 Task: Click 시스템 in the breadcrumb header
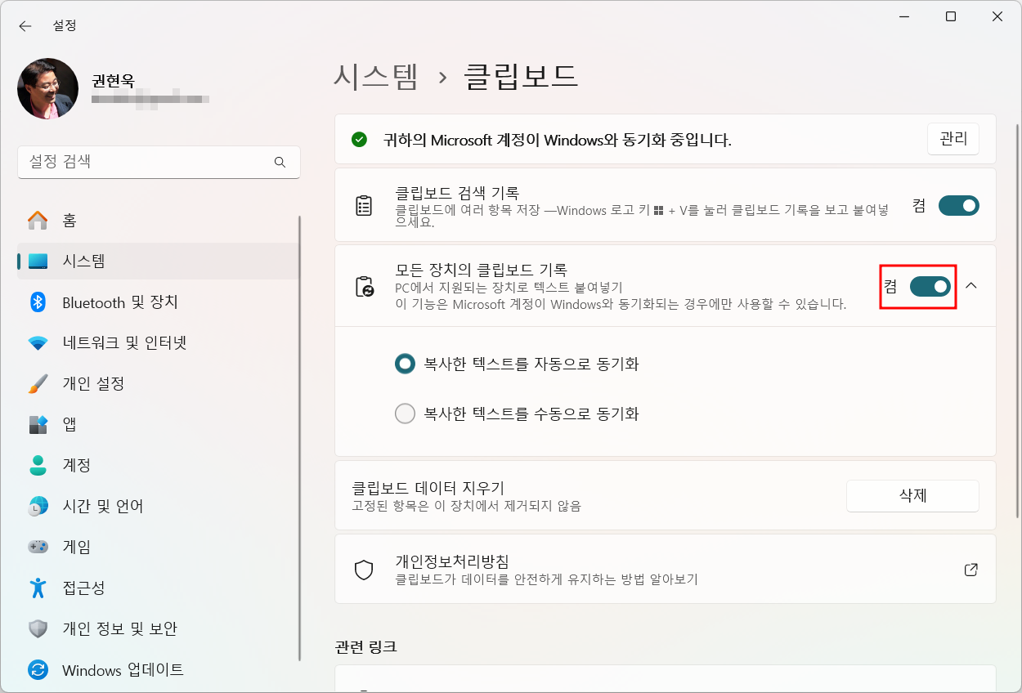[x=376, y=76]
